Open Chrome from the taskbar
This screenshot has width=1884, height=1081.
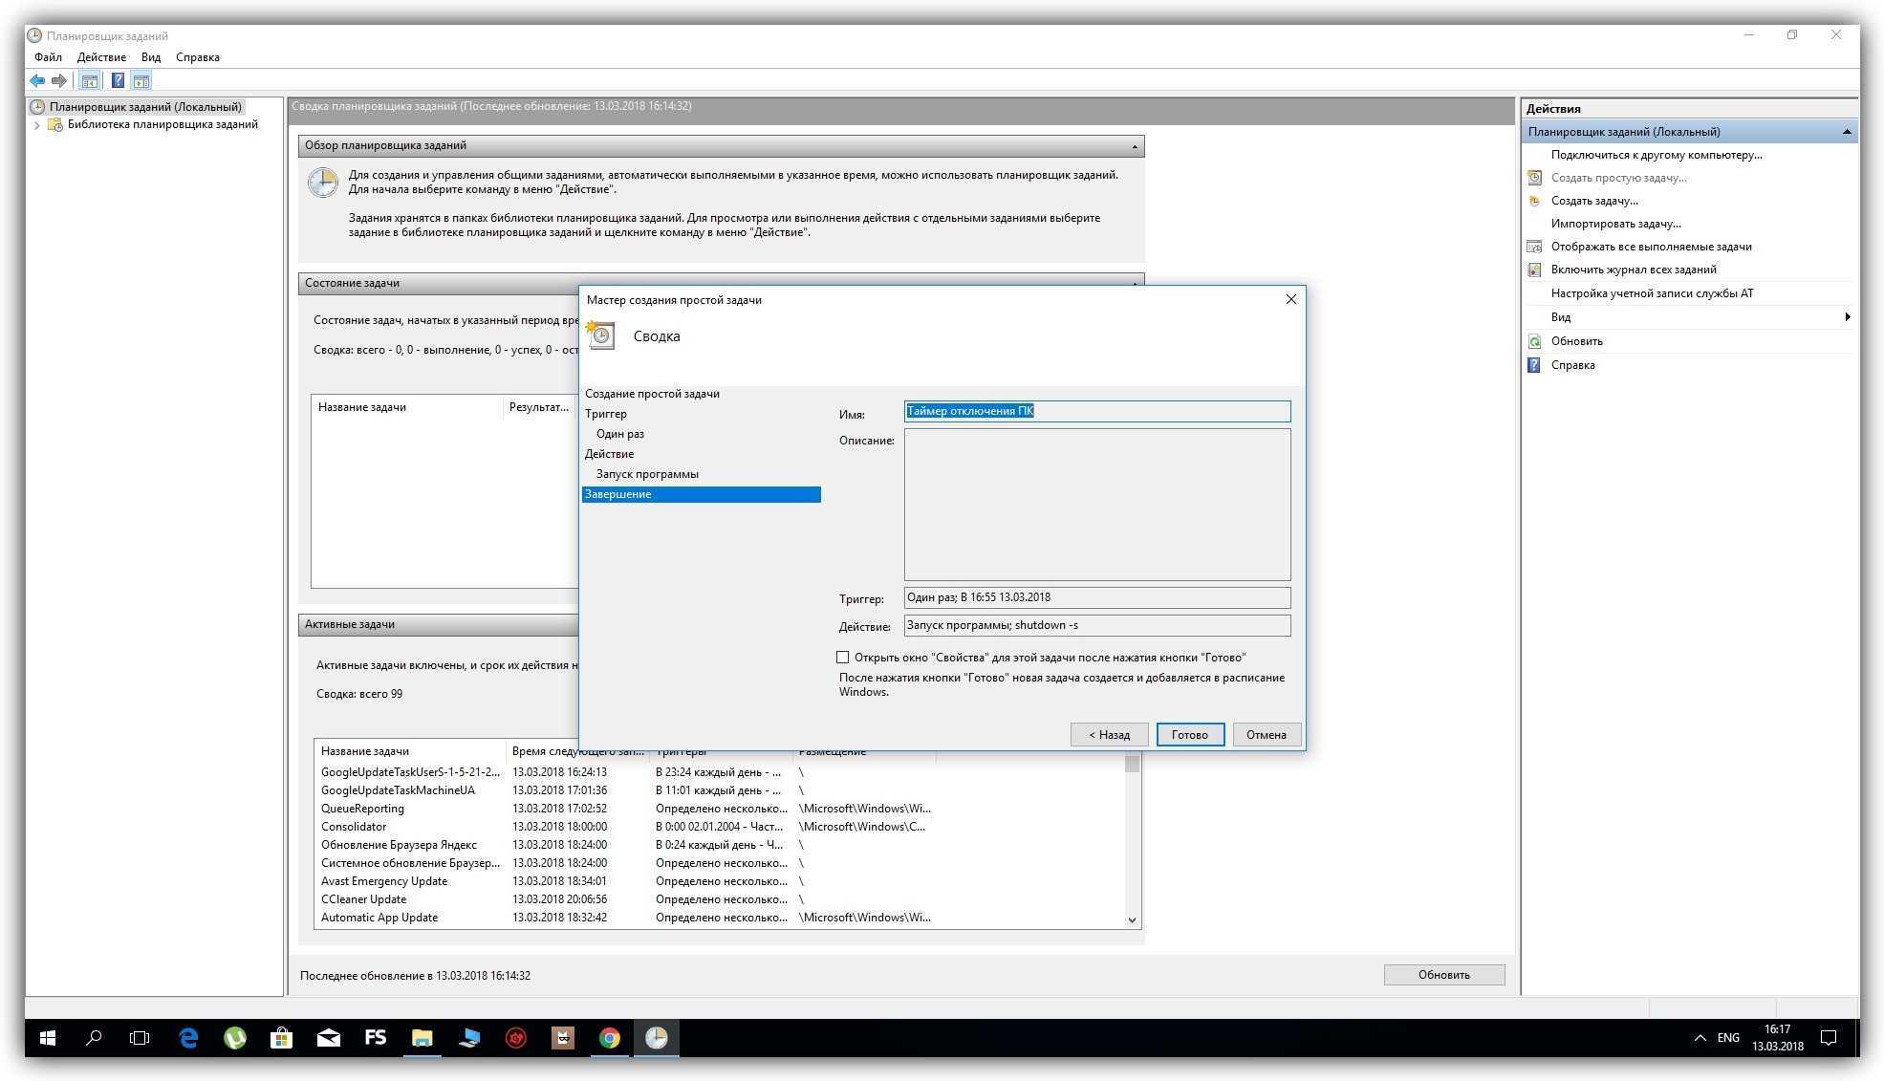point(609,1038)
